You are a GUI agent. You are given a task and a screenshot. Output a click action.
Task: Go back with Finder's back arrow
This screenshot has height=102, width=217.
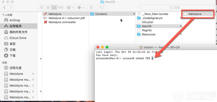point(5,8)
